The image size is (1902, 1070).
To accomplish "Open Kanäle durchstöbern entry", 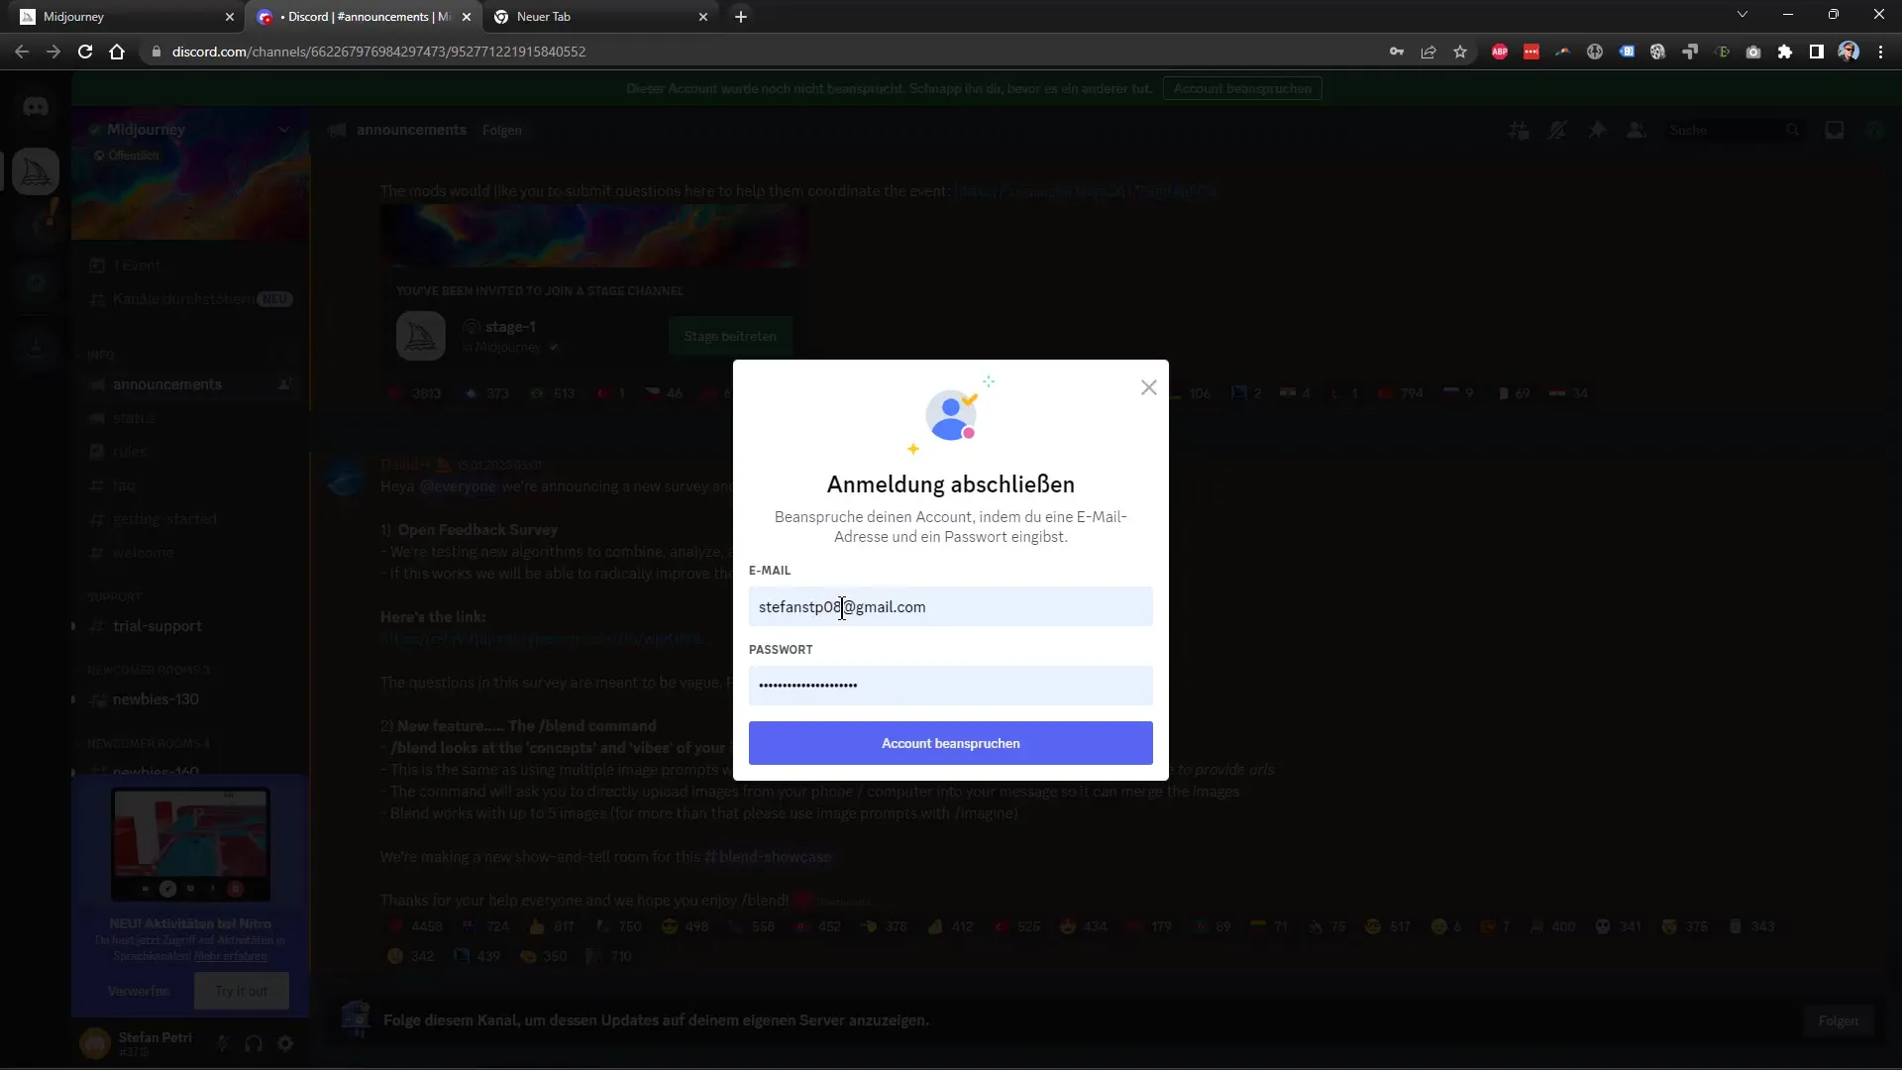I will (190, 299).
